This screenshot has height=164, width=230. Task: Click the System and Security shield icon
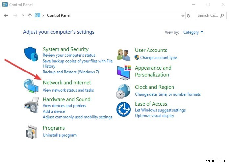point(31,54)
